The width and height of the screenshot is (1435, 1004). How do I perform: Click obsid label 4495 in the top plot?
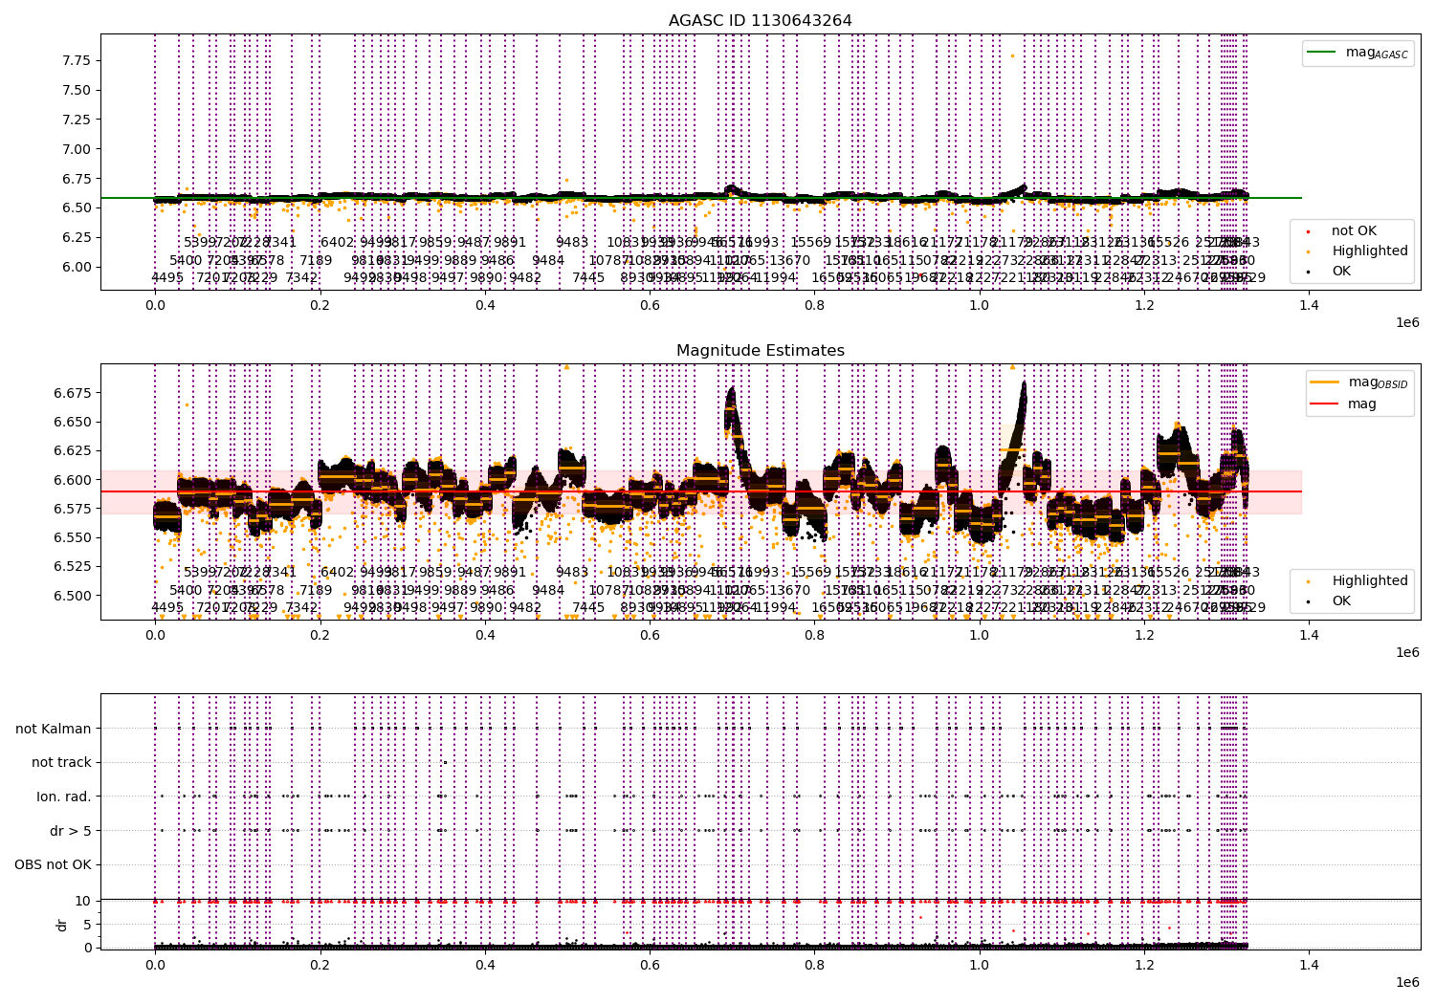(167, 278)
